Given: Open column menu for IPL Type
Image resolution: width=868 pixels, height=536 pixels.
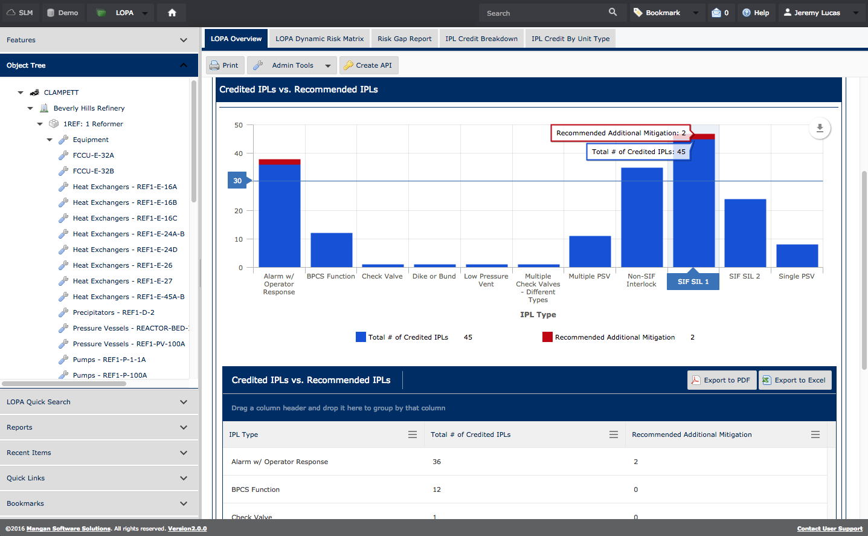Looking at the screenshot, I should (x=413, y=434).
